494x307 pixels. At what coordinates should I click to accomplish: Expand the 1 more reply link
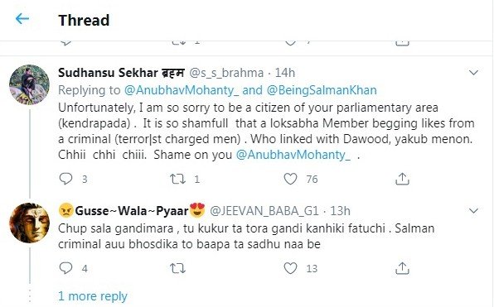[x=93, y=296]
